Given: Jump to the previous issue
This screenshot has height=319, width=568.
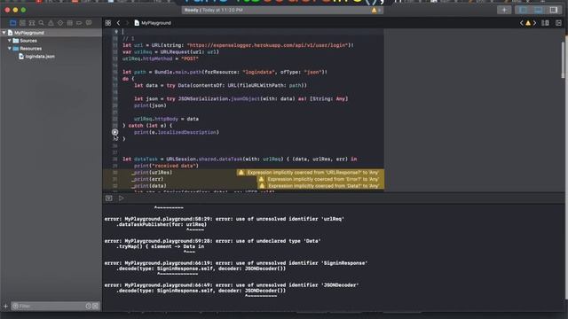Looking at the screenshot, I should click(x=521, y=23).
